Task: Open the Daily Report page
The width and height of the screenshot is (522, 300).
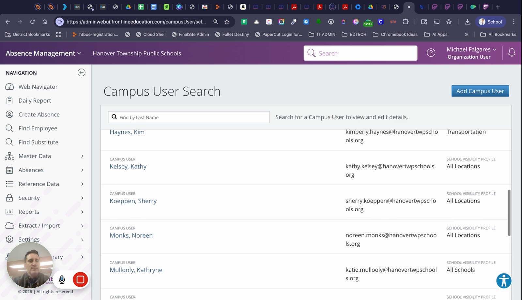Action: 35,100
